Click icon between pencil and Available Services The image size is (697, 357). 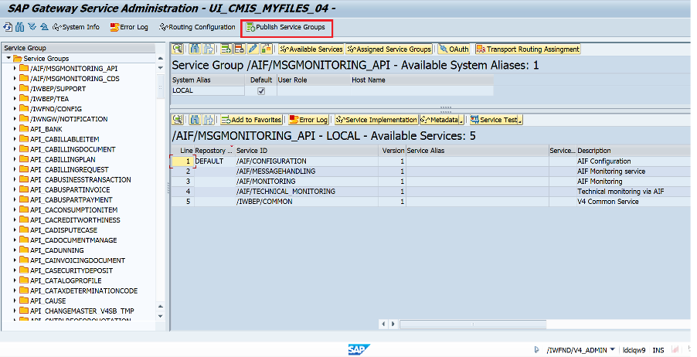pos(267,49)
